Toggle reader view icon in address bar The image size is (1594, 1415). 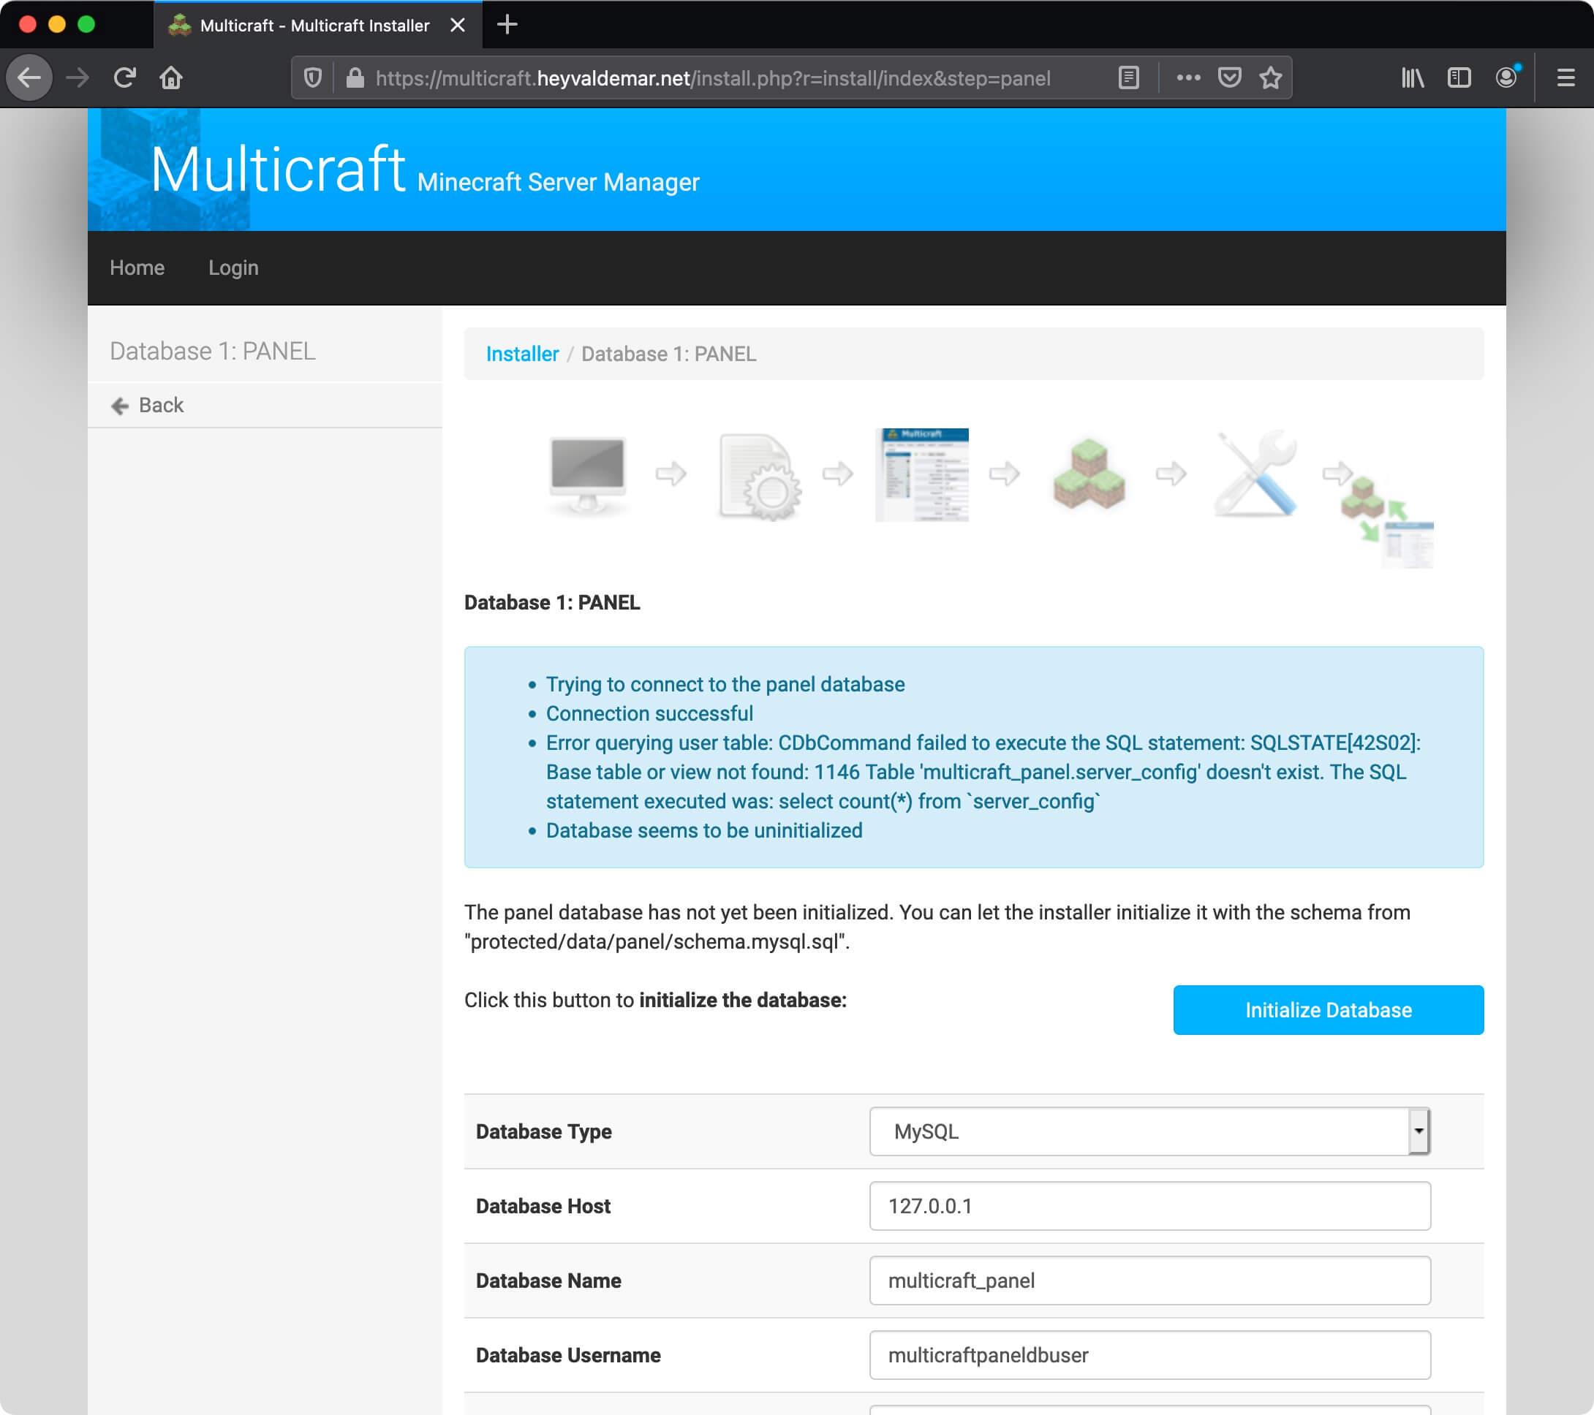pyautogui.click(x=1128, y=78)
